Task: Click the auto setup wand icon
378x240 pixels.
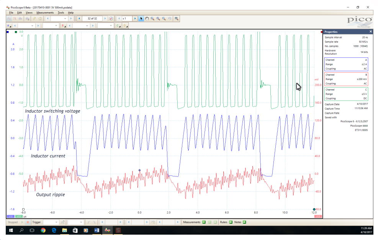Action: coord(34,18)
